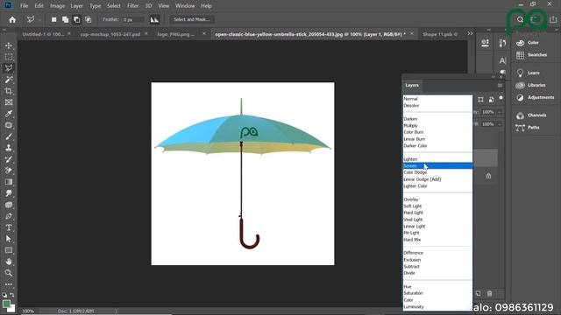Select the Crop tool
561x315 pixels.
coord(9,91)
